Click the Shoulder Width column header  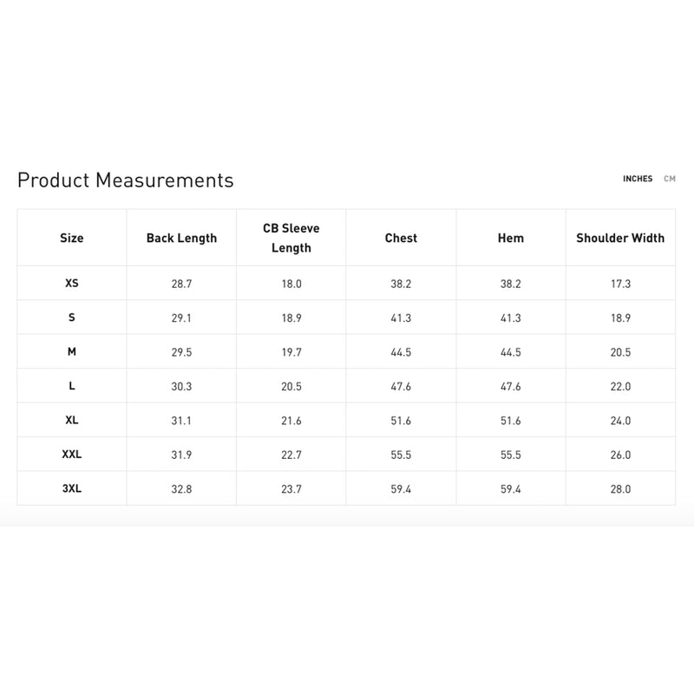(x=620, y=238)
